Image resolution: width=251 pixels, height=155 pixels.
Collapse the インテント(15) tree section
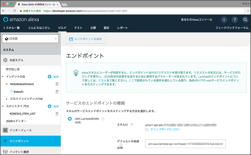pos(3,76)
